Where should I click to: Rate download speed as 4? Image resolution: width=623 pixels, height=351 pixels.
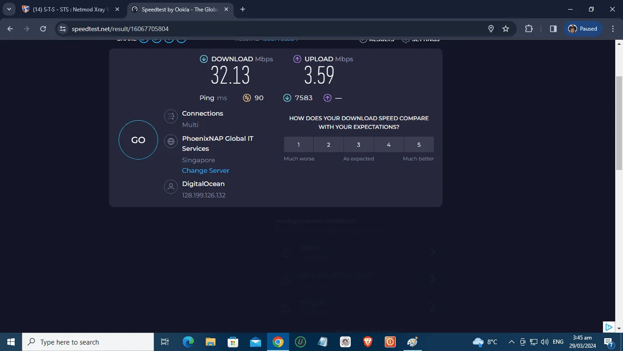point(388,144)
